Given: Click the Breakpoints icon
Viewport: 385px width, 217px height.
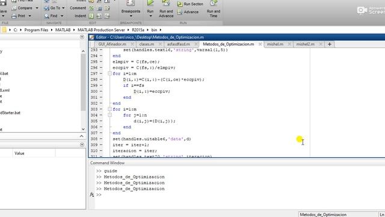Looking at the screenshot, I should click(131, 4).
